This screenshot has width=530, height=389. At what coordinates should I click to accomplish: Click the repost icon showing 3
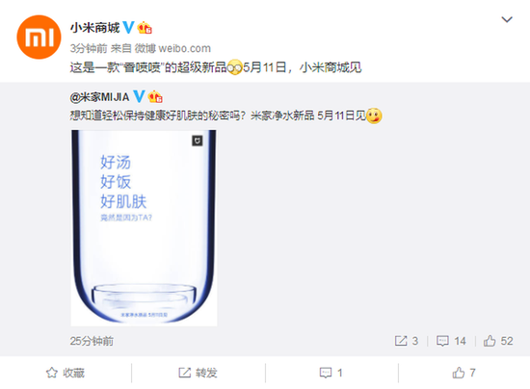tap(407, 341)
